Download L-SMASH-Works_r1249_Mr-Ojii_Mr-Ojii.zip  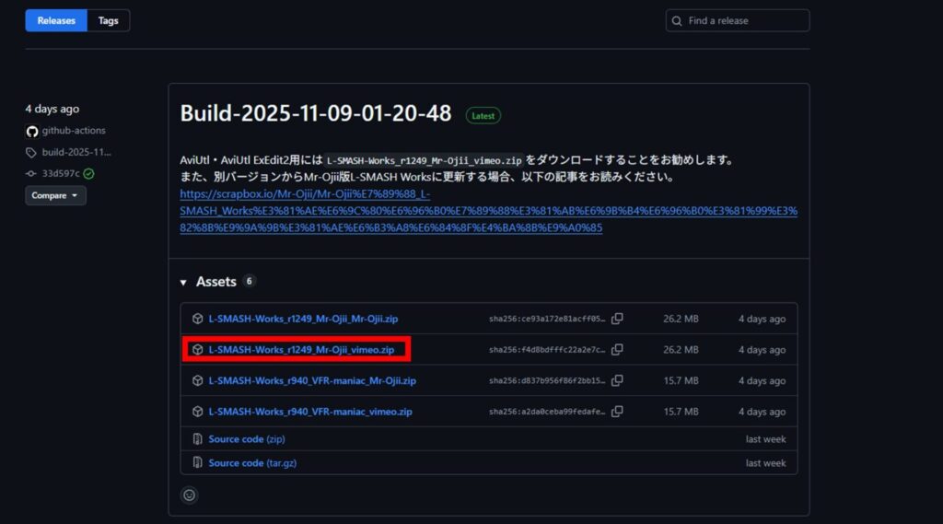pos(303,319)
